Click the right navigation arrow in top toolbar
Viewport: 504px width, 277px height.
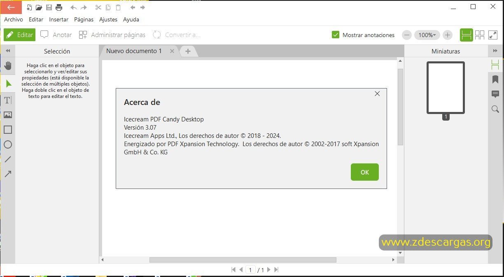pyautogui.click(x=142, y=7)
